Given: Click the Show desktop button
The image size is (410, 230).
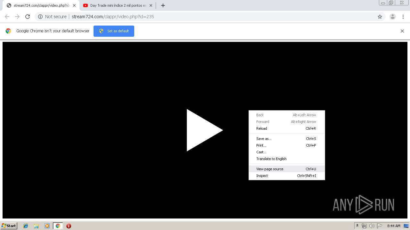Looking at the screenshot, I should click(x=406, y=226).
